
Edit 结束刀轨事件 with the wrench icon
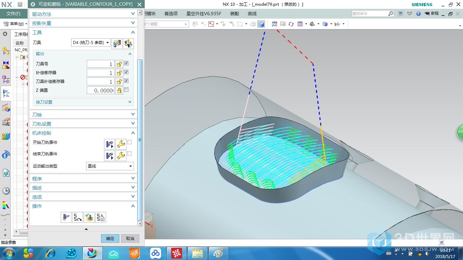click(121, 156)
